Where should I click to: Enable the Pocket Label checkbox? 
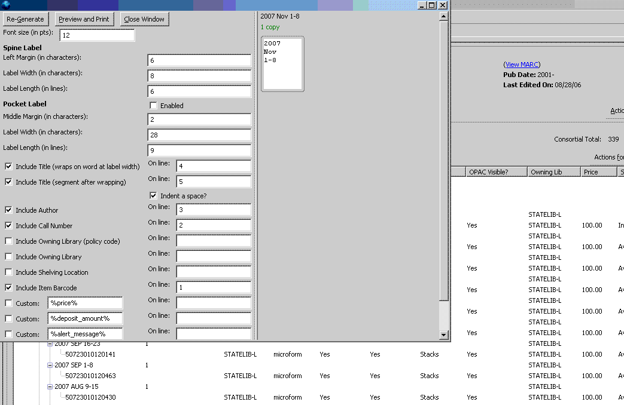(153, 106)
